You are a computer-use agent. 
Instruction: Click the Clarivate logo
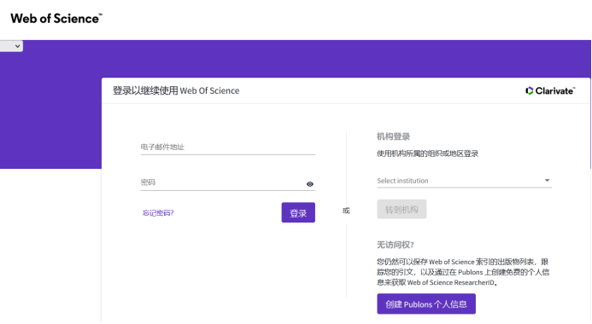coord(550,90)
